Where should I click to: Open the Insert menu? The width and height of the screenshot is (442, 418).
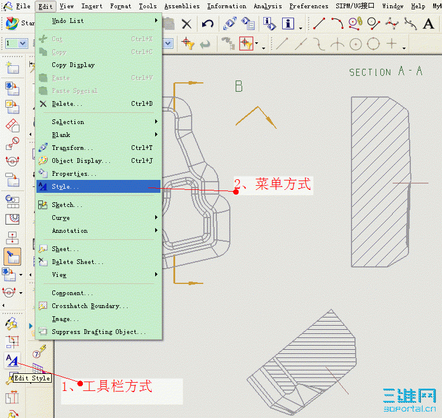tap(92, 6)
